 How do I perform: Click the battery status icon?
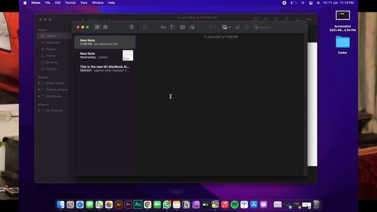(x=293, y=3)
